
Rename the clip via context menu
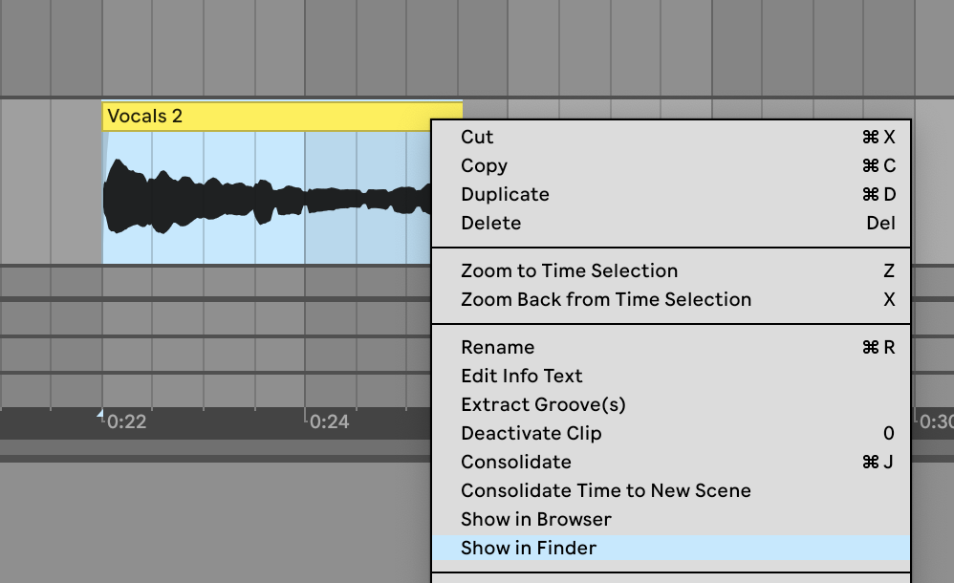(497, 347)
